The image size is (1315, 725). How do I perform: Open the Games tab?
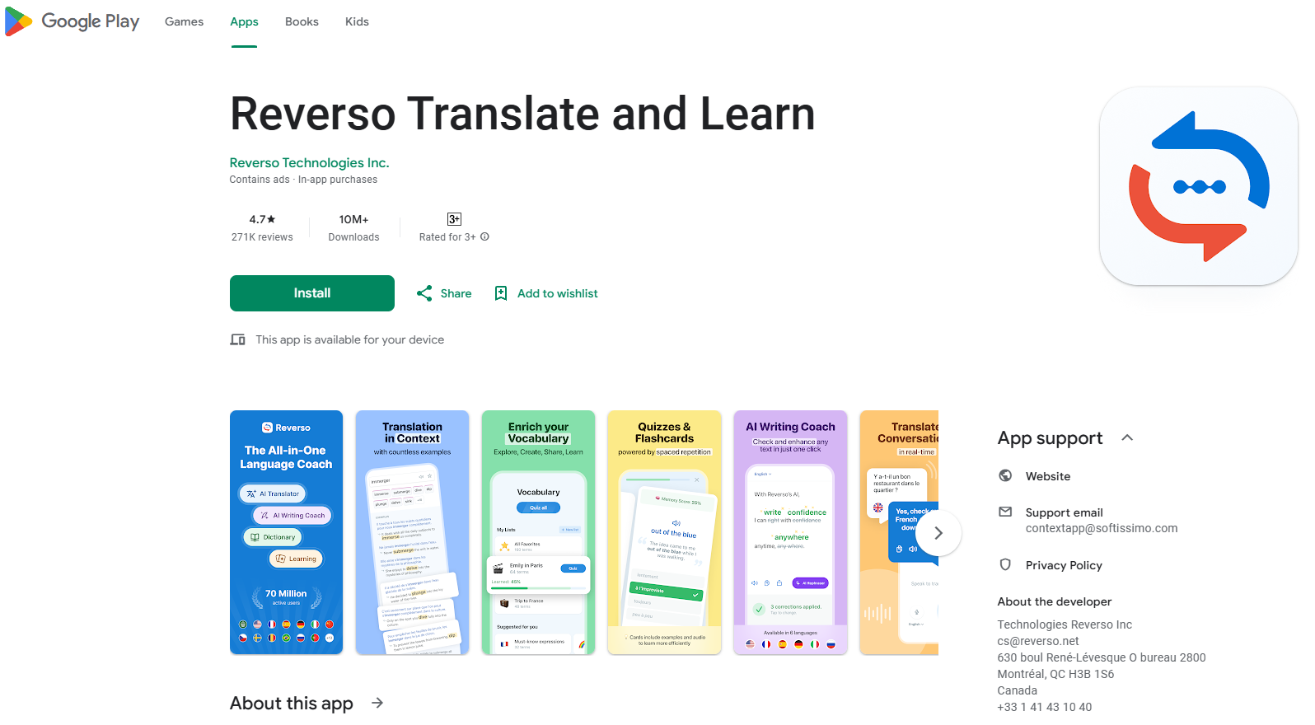pos(184,21)
